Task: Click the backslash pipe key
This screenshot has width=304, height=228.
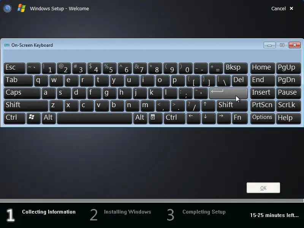Action: point(223,81)
